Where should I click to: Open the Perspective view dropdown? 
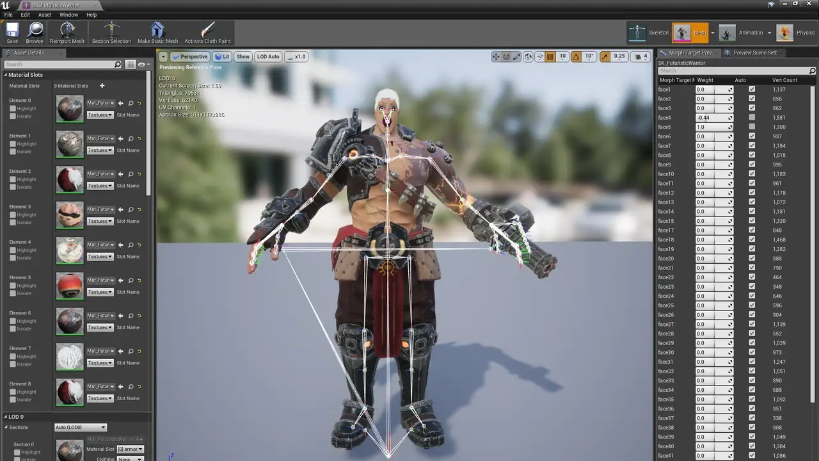[189, 56]
